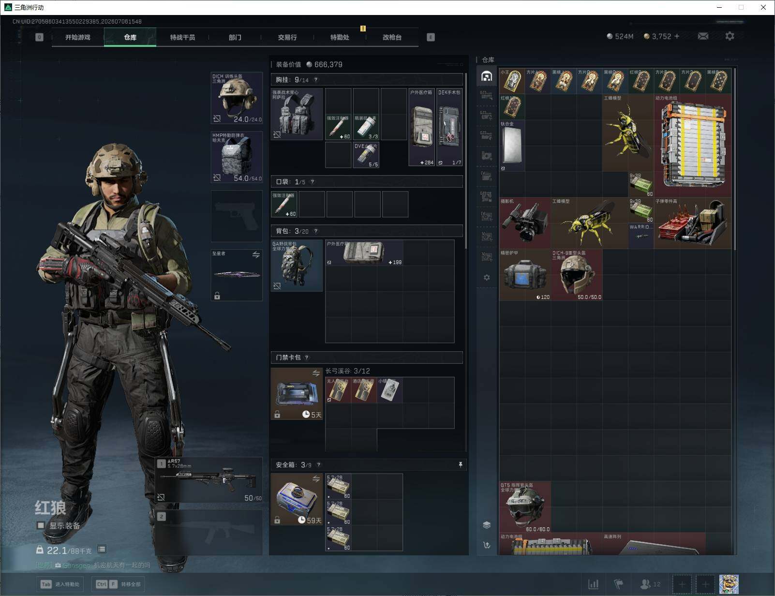Screen dimensions: 775x596
Task: Open friends list icon showing 12
Action: 650,584
